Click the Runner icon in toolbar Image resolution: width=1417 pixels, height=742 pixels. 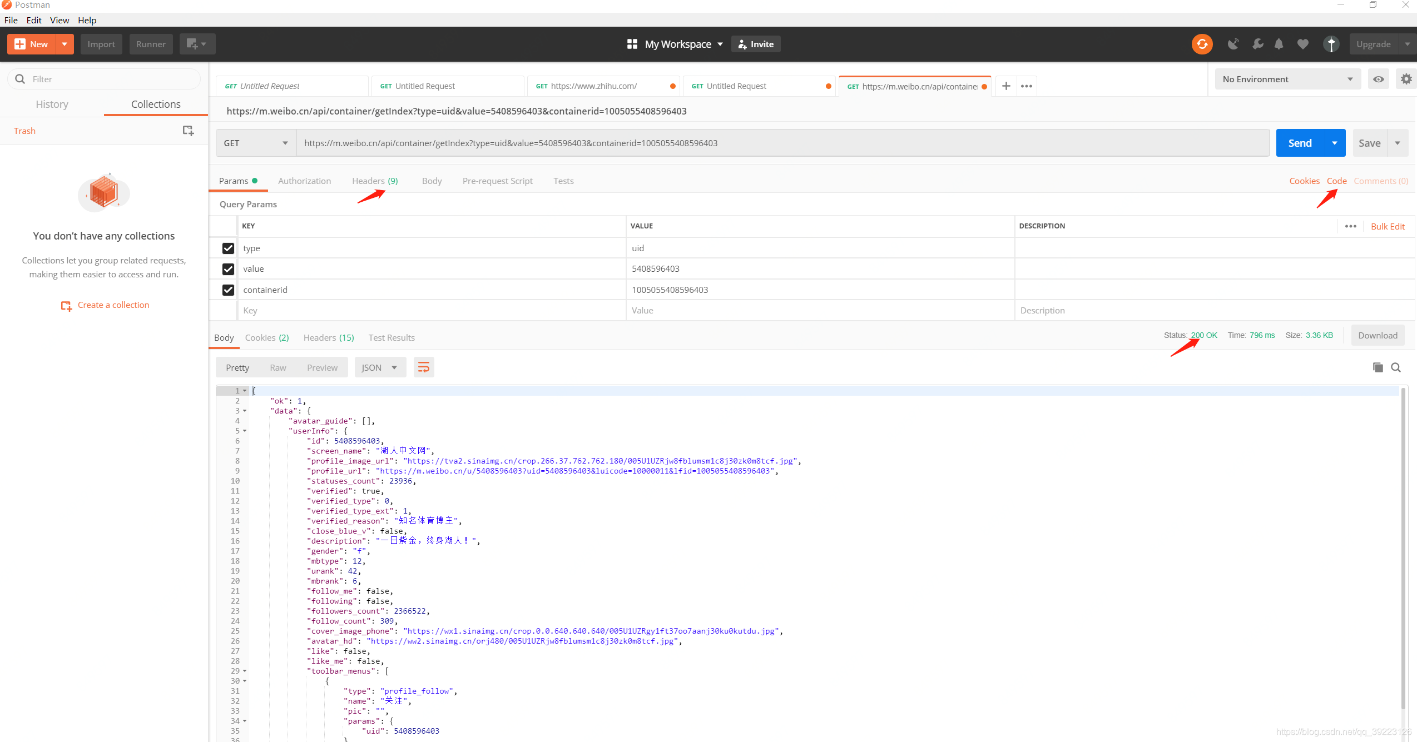pyautogui.click(x=151, y=43)
